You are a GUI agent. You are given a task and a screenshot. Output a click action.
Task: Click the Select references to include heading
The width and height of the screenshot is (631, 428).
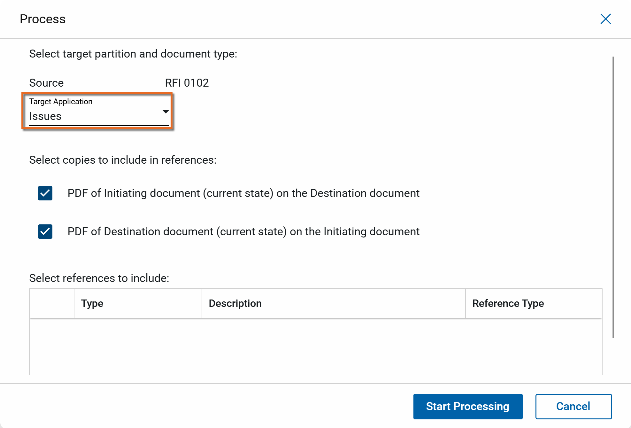(99, 278)
